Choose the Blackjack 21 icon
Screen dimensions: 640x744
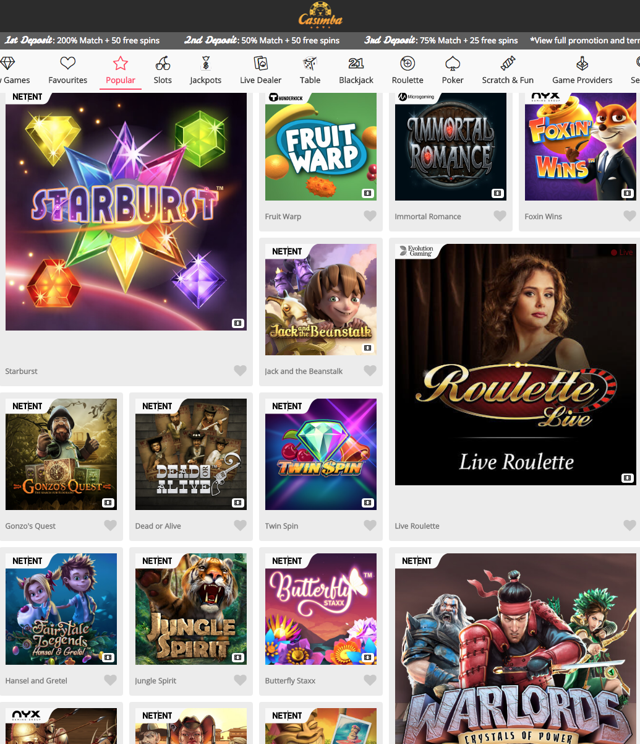pos(356,63)
